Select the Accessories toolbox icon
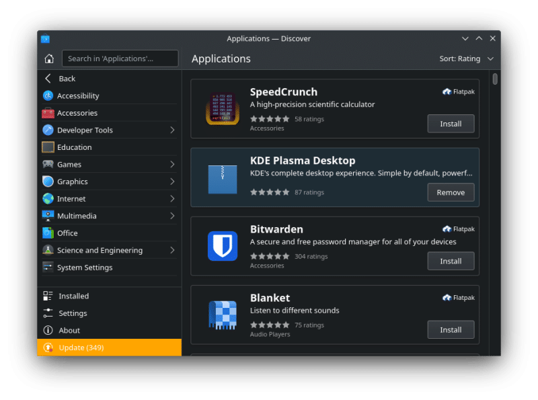The height and width of the screenshot is (400, 538). pyautogui.click(x=48, y=113)
